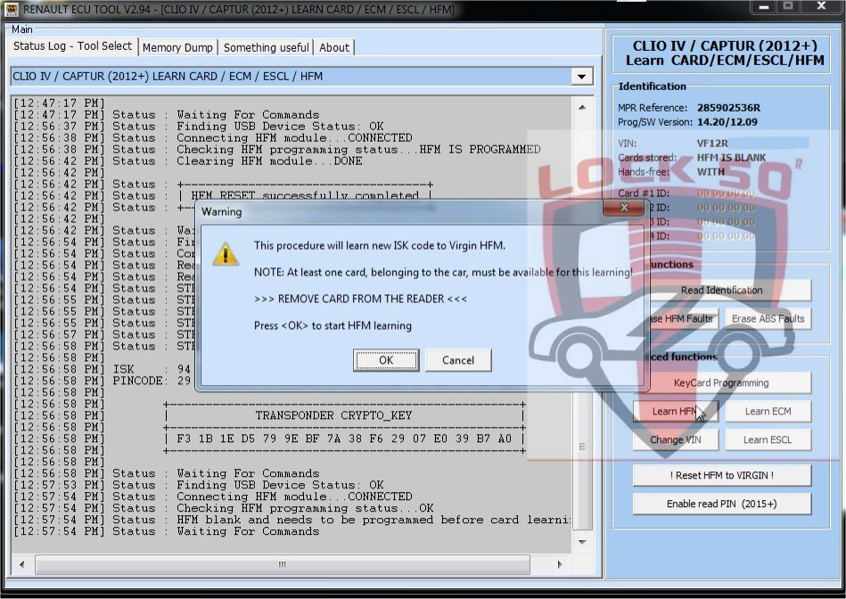Click the log's vertical scrollbar down arrow

583,542
